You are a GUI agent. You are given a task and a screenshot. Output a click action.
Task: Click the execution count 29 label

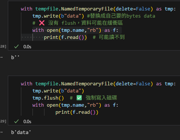[3, 121]
